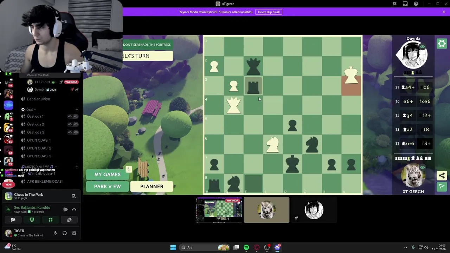Add channel to MÜZİK DİNLEME category
This screenshot has height=253, width=450.
point(77,167)
